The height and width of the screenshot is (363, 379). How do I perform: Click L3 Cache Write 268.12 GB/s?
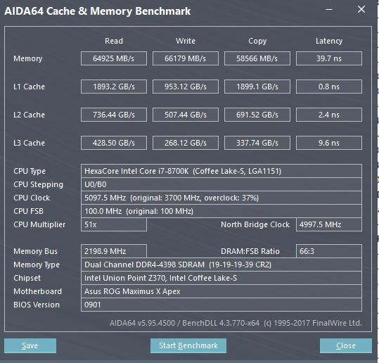pyautogui.click(x=186, y=143)
